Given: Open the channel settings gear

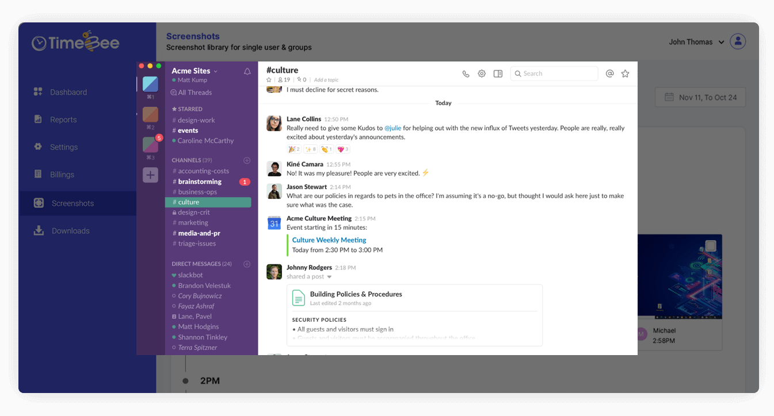Looking at the screenshot, I should coord(482,74).
